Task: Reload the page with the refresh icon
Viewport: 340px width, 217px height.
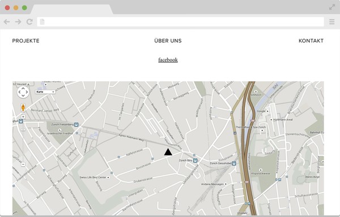Action: pos(29,21)
